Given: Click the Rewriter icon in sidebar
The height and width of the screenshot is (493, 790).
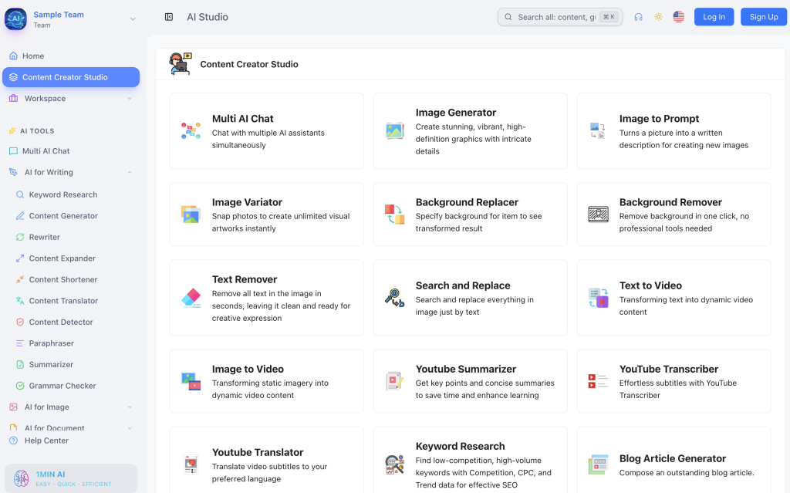Looking at the screenshot, I should click(x=20, y=237).
